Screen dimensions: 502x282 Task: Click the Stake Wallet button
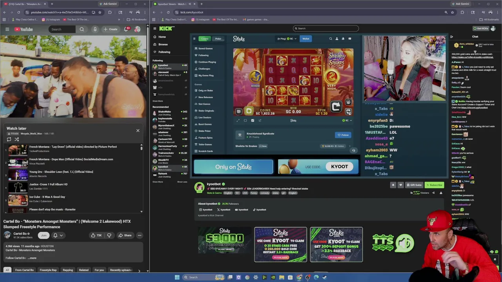[x=306, y=39]
